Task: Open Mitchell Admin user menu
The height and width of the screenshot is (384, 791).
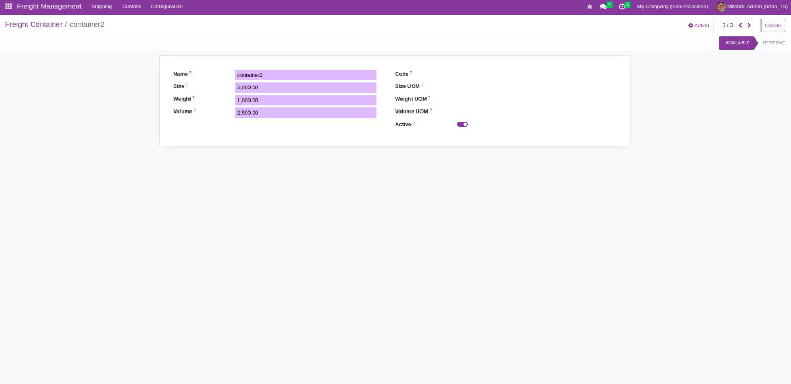Action: (x=752, y=7)
